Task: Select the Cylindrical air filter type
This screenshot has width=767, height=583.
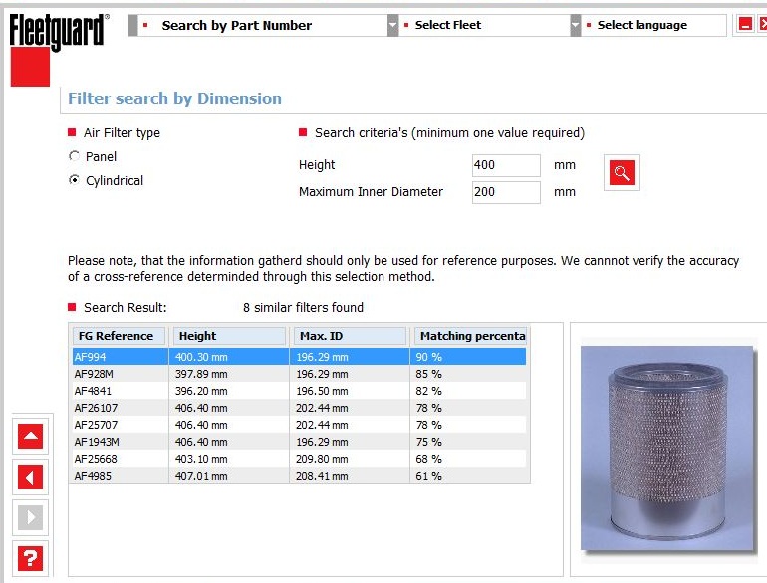Action: [75, 180]
